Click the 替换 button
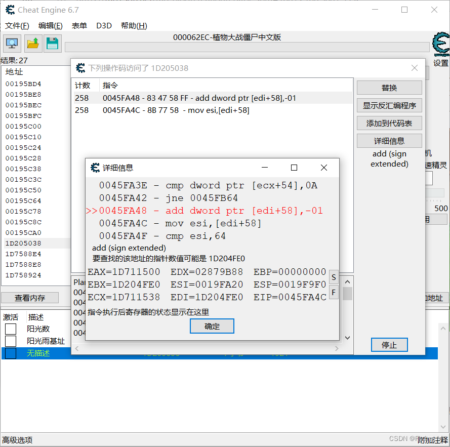The width and height of the screenshot is (450, 447). 389,88
